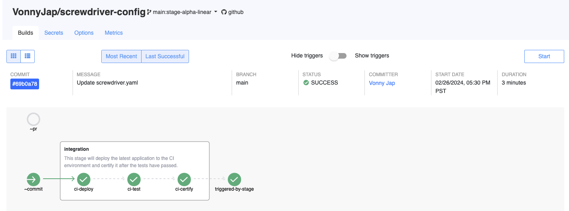Switch to the list view icon

[x=28, y=56]
